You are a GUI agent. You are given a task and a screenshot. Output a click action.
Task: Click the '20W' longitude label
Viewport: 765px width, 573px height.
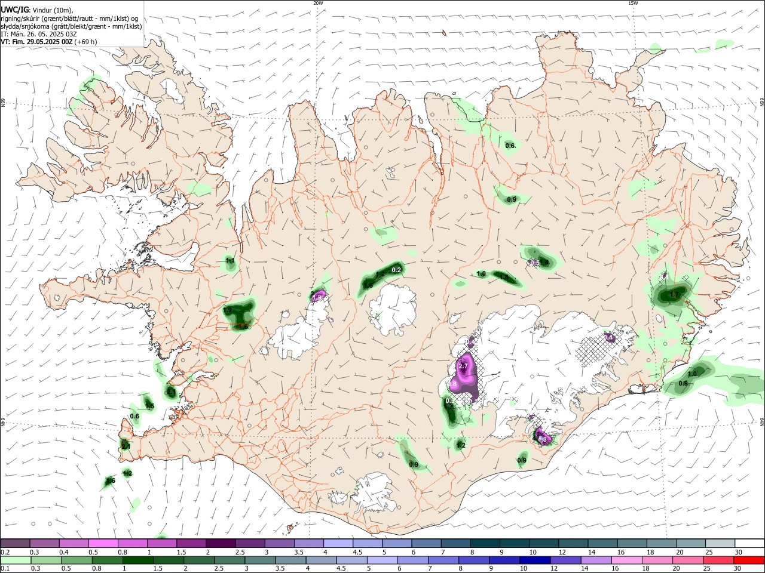318,2
